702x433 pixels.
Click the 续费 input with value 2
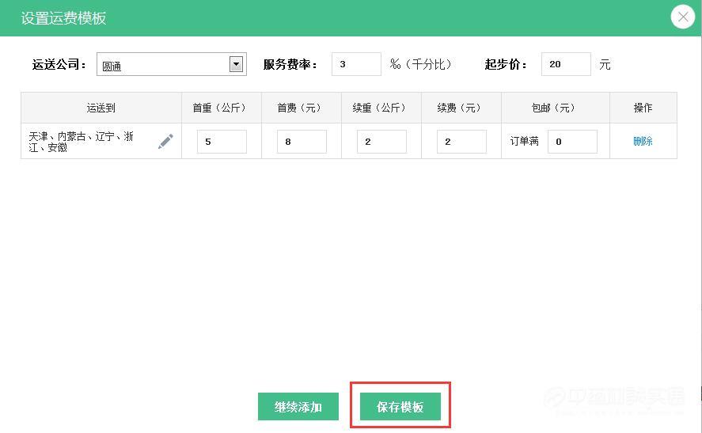point(461,142)
